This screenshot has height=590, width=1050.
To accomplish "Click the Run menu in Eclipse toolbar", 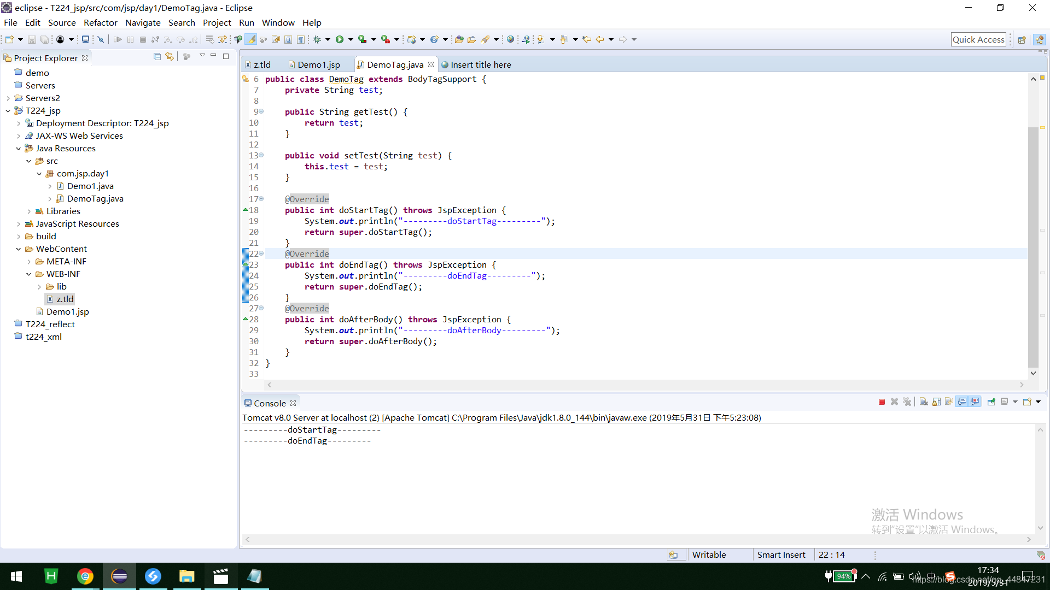I will pyautogui.click(x=247, y=22).
